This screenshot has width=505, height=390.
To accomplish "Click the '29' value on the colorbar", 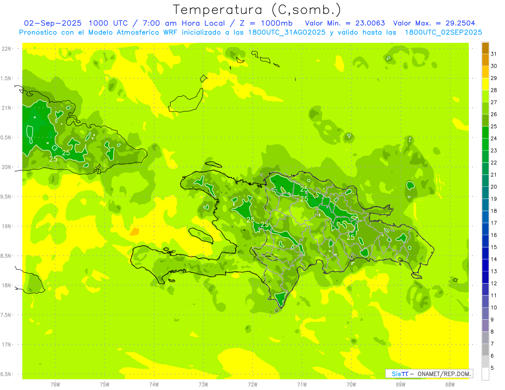I will pos(494,78).
